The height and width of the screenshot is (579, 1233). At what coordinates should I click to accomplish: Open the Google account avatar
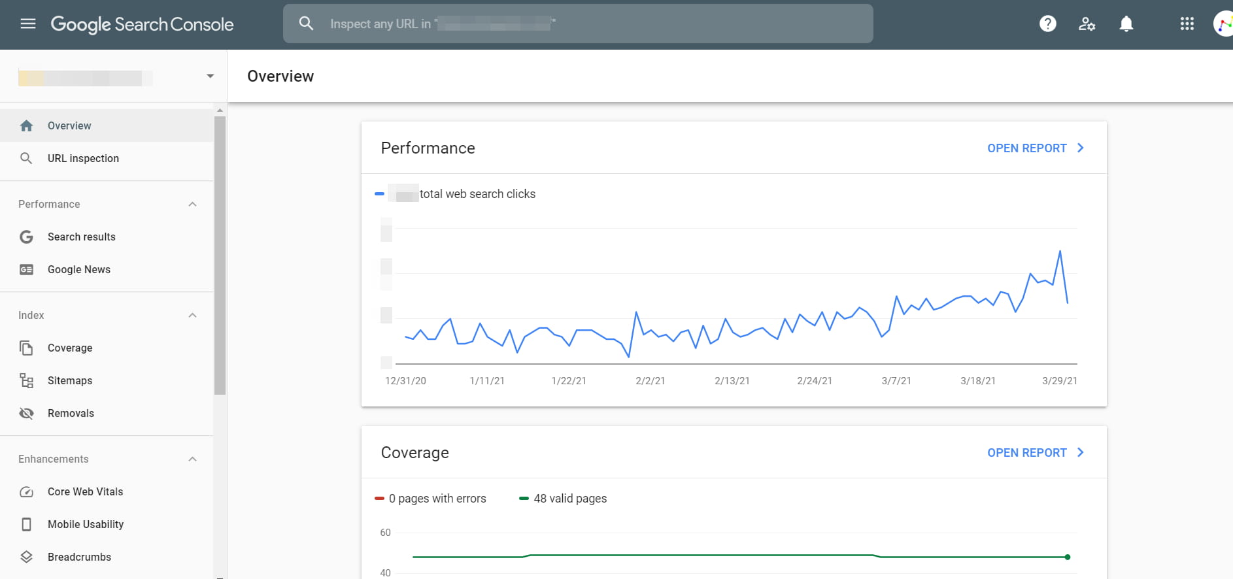coord(1223,24)
